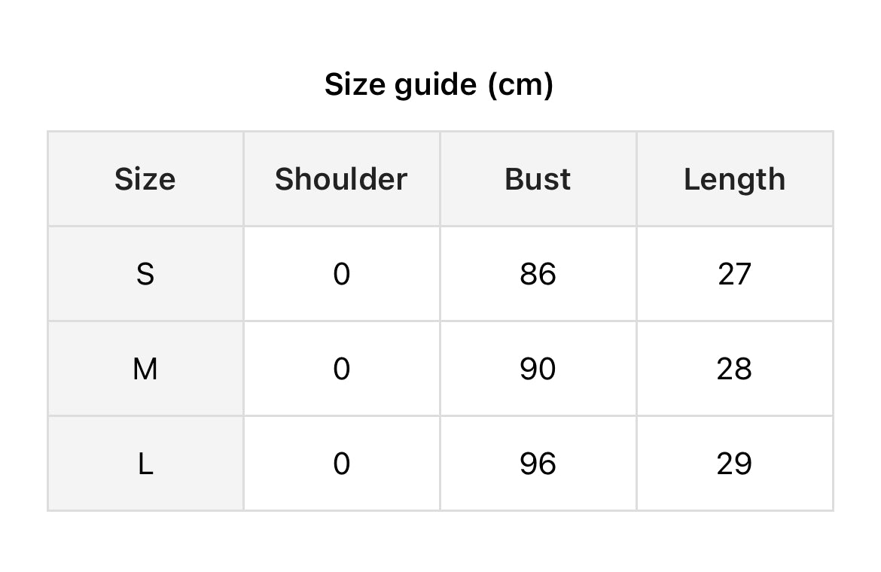Click the 'Size guide (cm)' heading
The width and height of the screenshot is (881, 572).
[439, 85]
